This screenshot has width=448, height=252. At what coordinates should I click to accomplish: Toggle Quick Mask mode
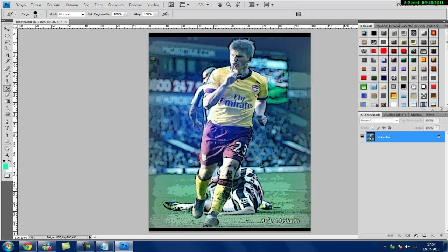(7, 176)
